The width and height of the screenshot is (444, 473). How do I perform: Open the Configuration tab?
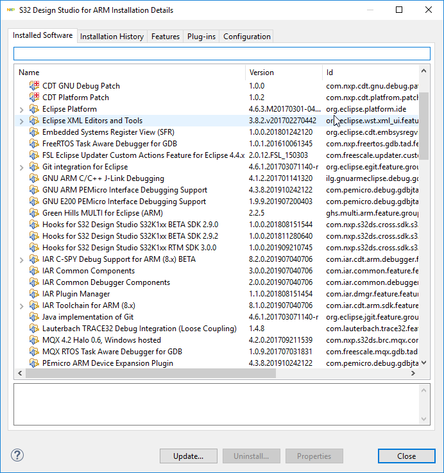(x=247, y=37)
